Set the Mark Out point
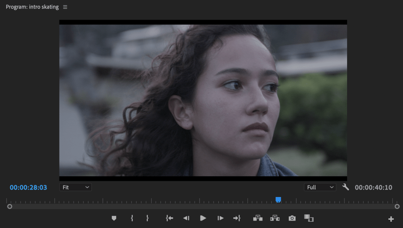The image size is (403, 228). coord(147,218)
